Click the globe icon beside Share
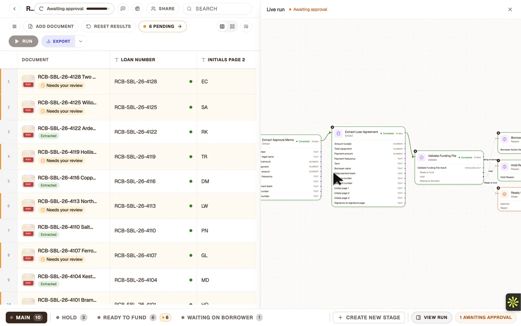Image resolution: width=521 pixels, height=326 pixels. click(x=138, y=9)
